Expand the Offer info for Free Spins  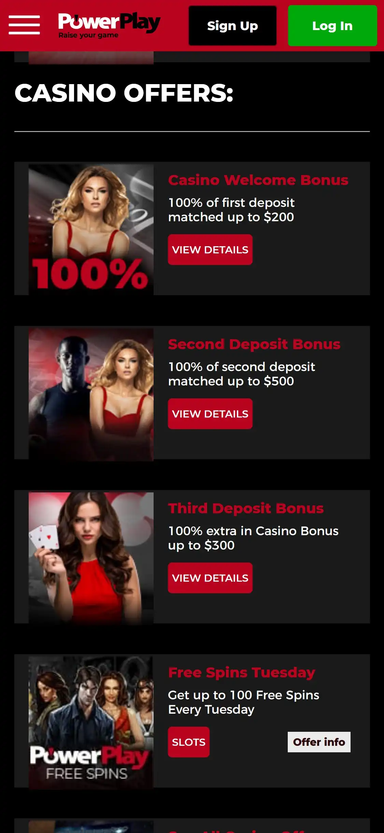coord(319,742)
